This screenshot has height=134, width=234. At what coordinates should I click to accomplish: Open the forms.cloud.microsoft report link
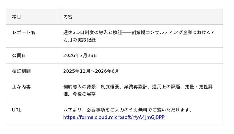click(x=114, y=117)
